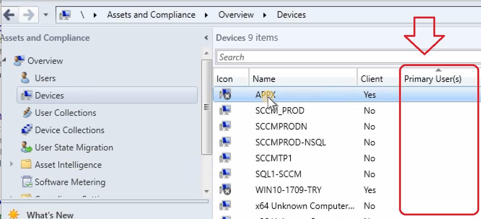
Task: Click the device icon for SCCMTP1
Action: [225, 158]
